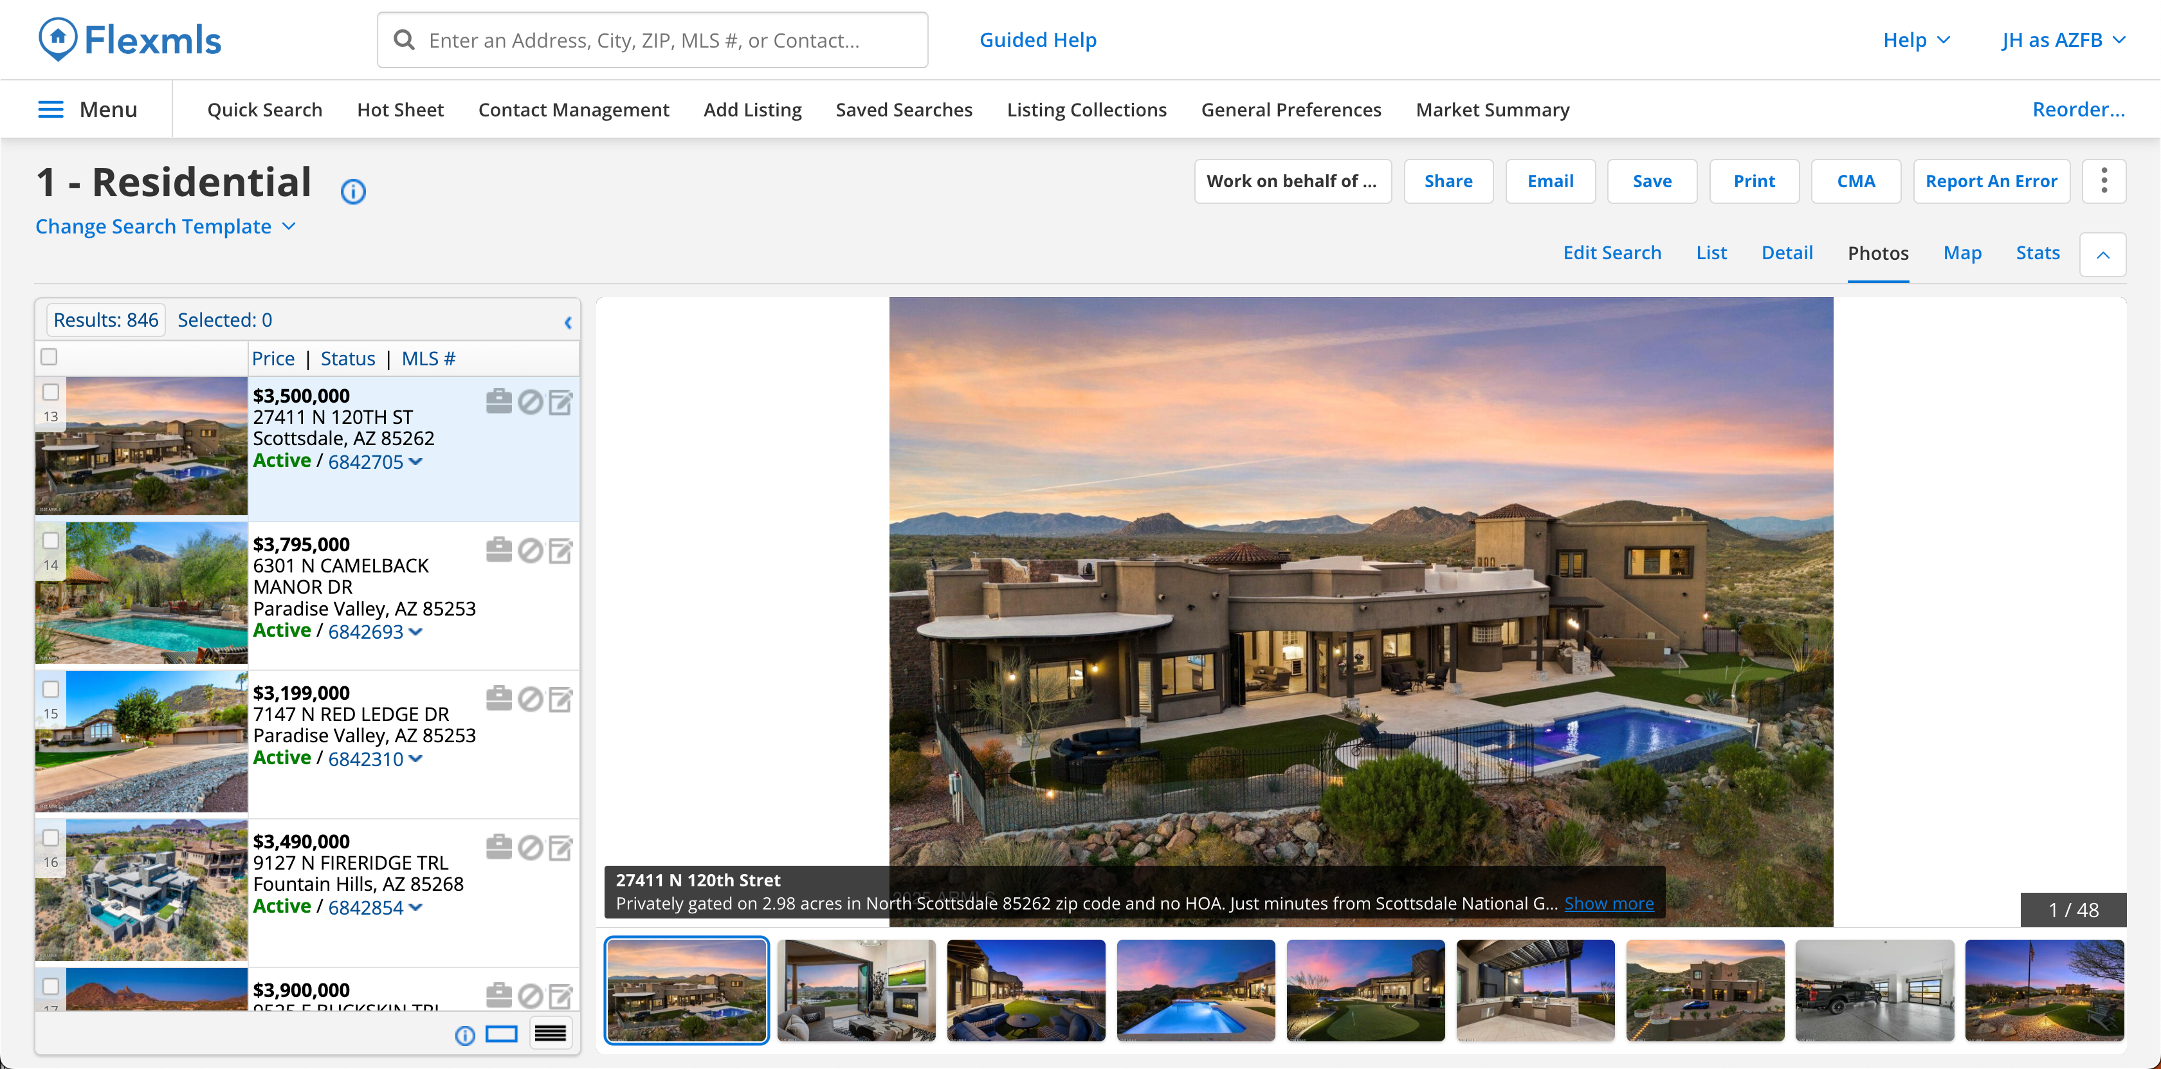Collapse results panel with left arrow
Image resolution: width=2161 pixels, height=1069 pixels.
[x=568, y=322]
